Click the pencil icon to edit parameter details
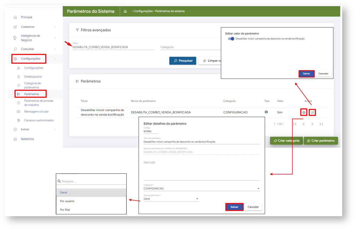 pyautogui.click(x=313, y=112)
